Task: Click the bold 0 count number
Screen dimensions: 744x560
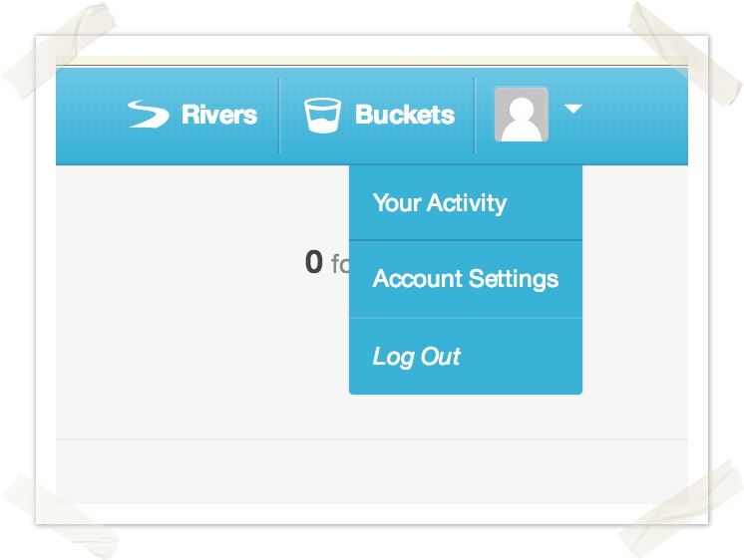Action: (314, 263)
